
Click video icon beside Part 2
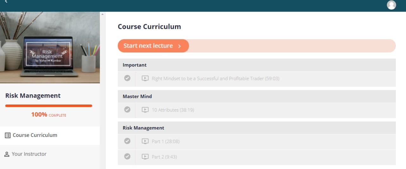tap(145, 157)
